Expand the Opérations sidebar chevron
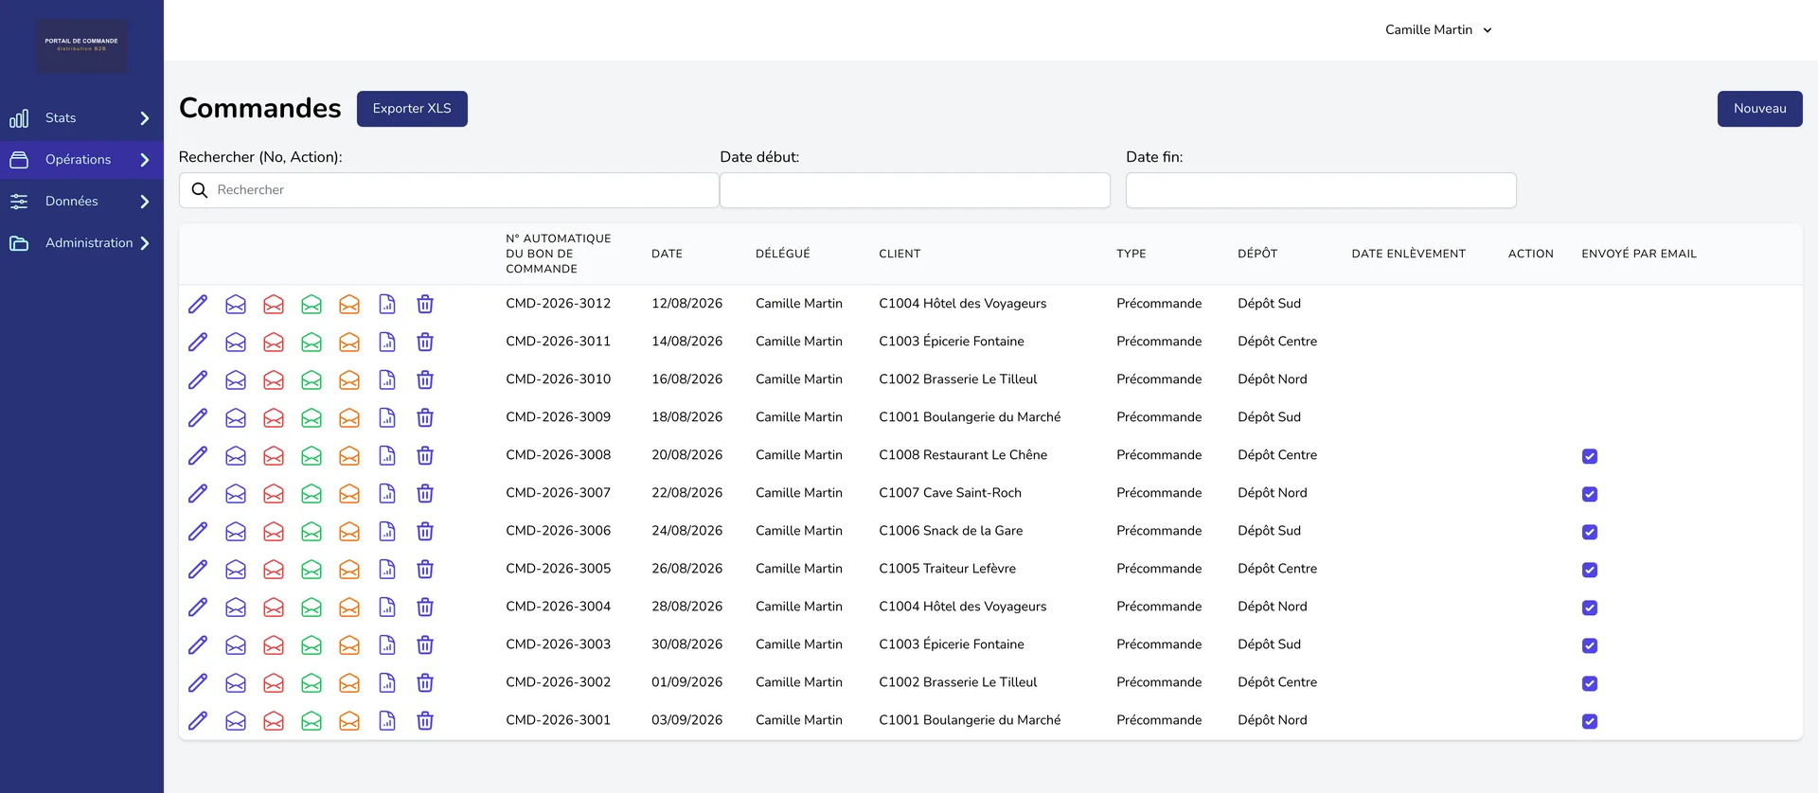Viewport: 1818px width, 793px height. tap(145, 160)
